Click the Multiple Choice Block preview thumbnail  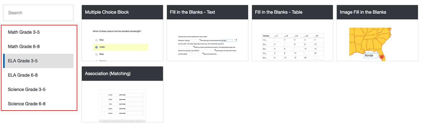pos(122,40)
